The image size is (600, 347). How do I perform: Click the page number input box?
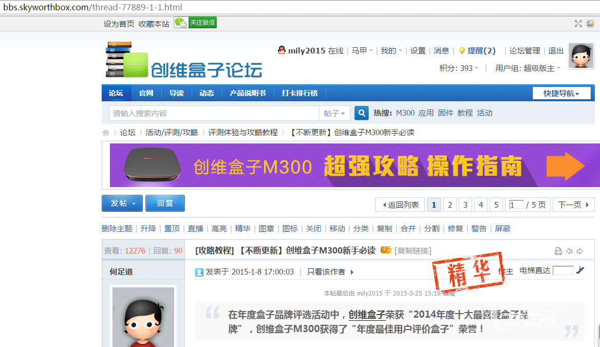pyautogui.click(x=516, y=205)
